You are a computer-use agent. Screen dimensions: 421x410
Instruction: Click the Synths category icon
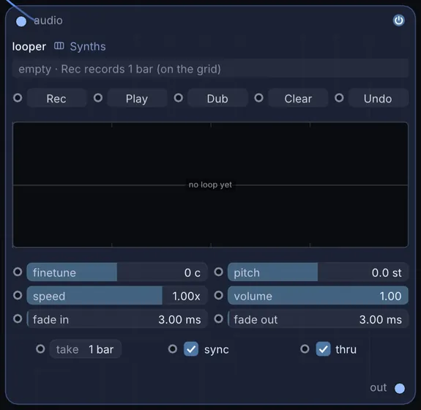(x=59, y=46)
